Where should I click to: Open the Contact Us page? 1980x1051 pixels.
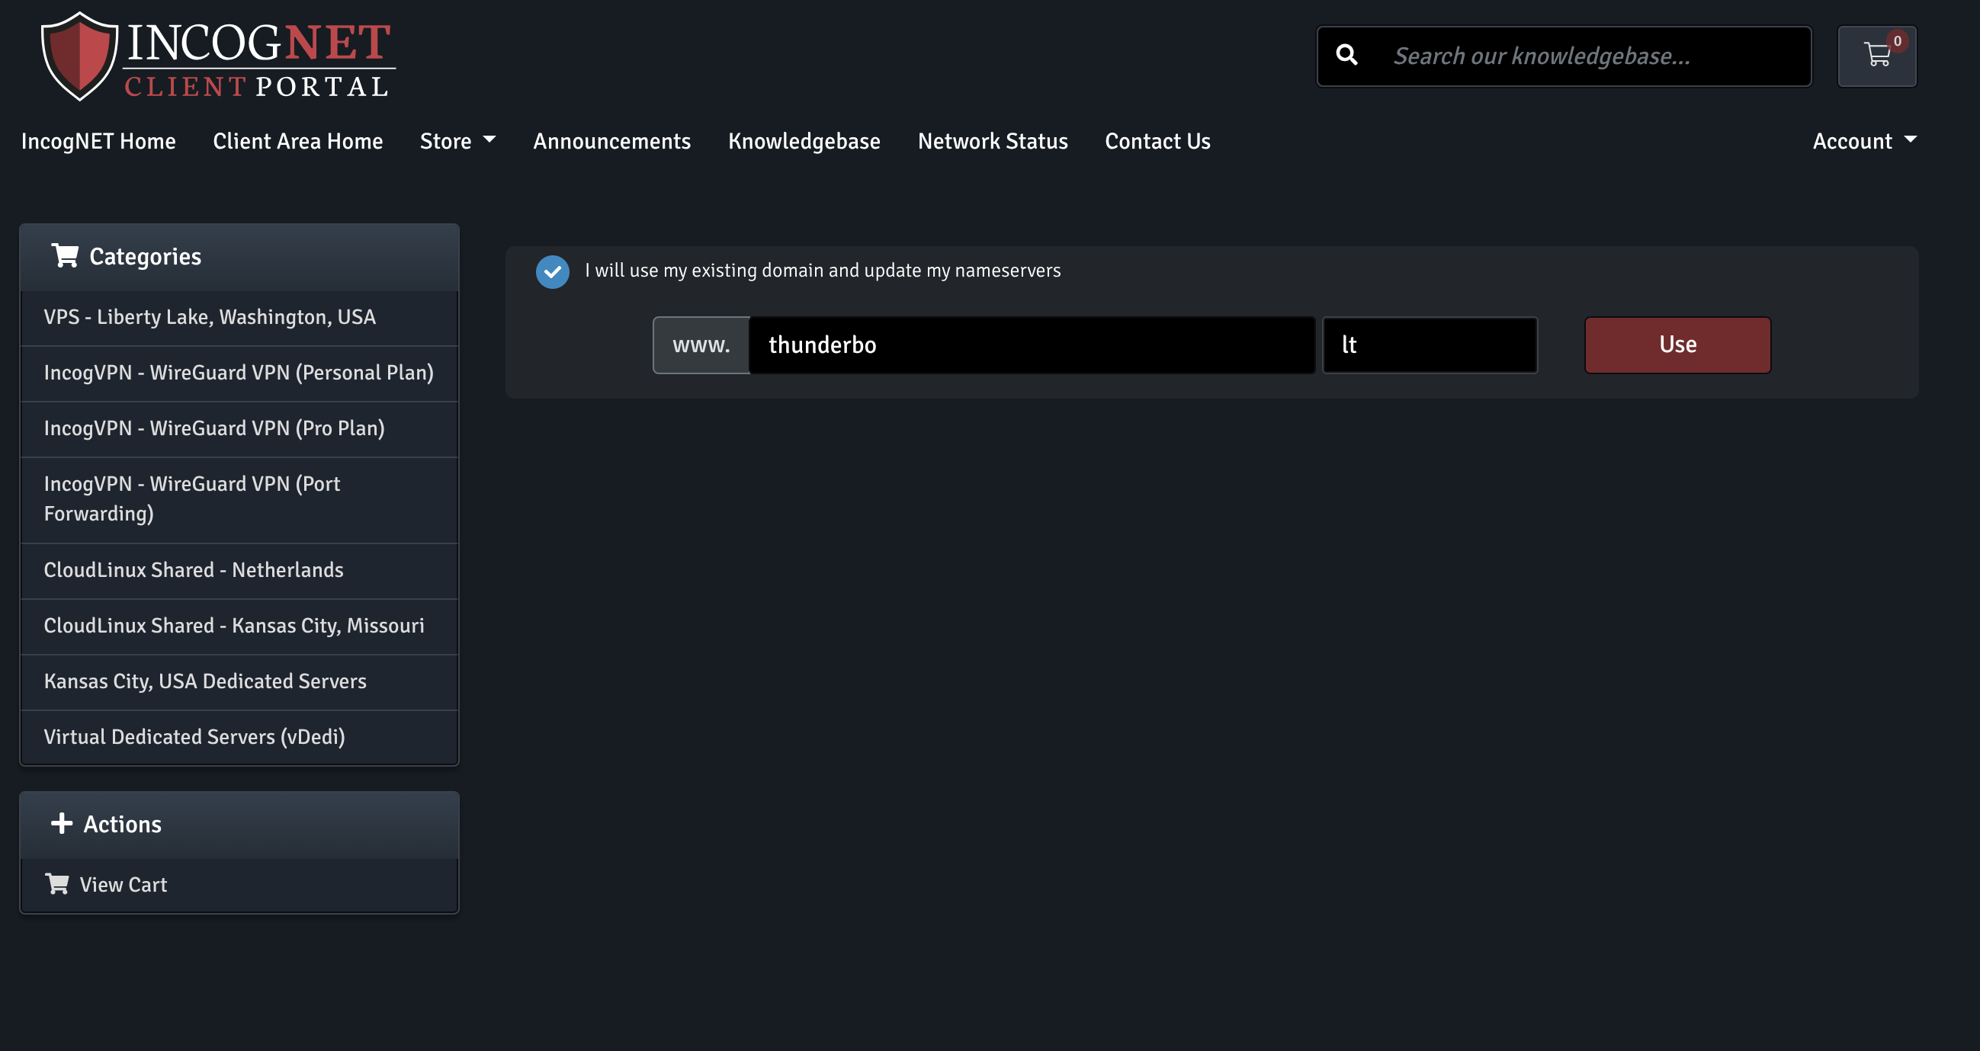(x=1157, y=141)
